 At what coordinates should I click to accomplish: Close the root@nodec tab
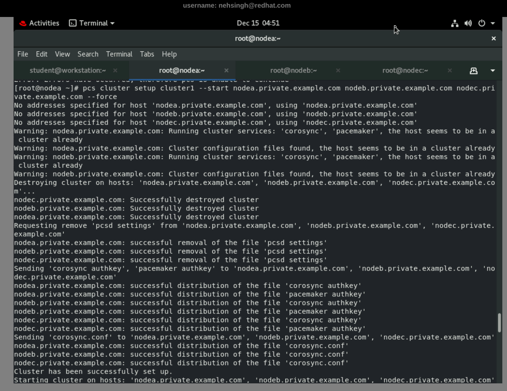(450, 70)
